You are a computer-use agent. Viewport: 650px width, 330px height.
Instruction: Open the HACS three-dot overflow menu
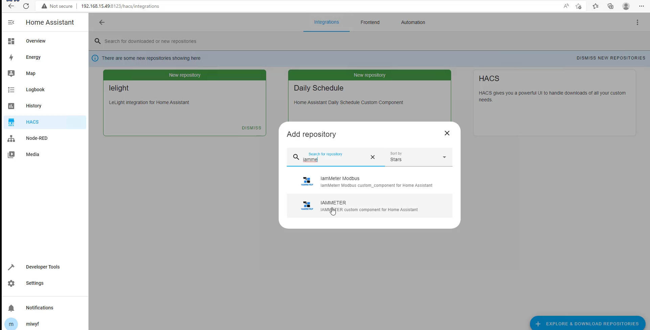(x=637, y=22)
